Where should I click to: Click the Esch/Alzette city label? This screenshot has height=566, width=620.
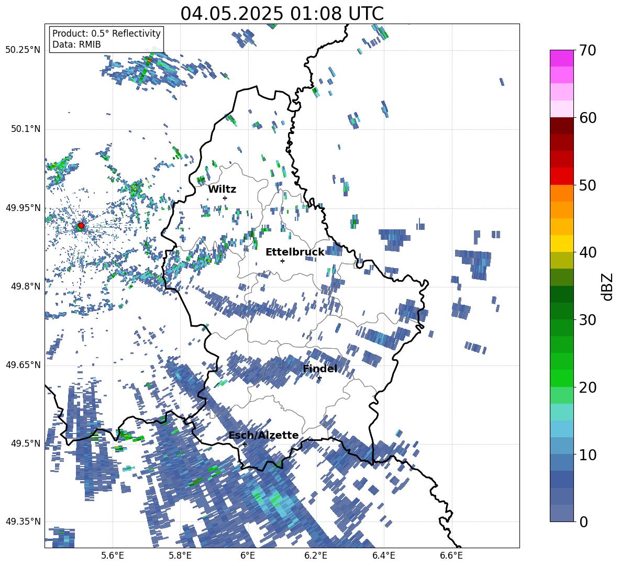pyautogui.click(x=264, y=435)
